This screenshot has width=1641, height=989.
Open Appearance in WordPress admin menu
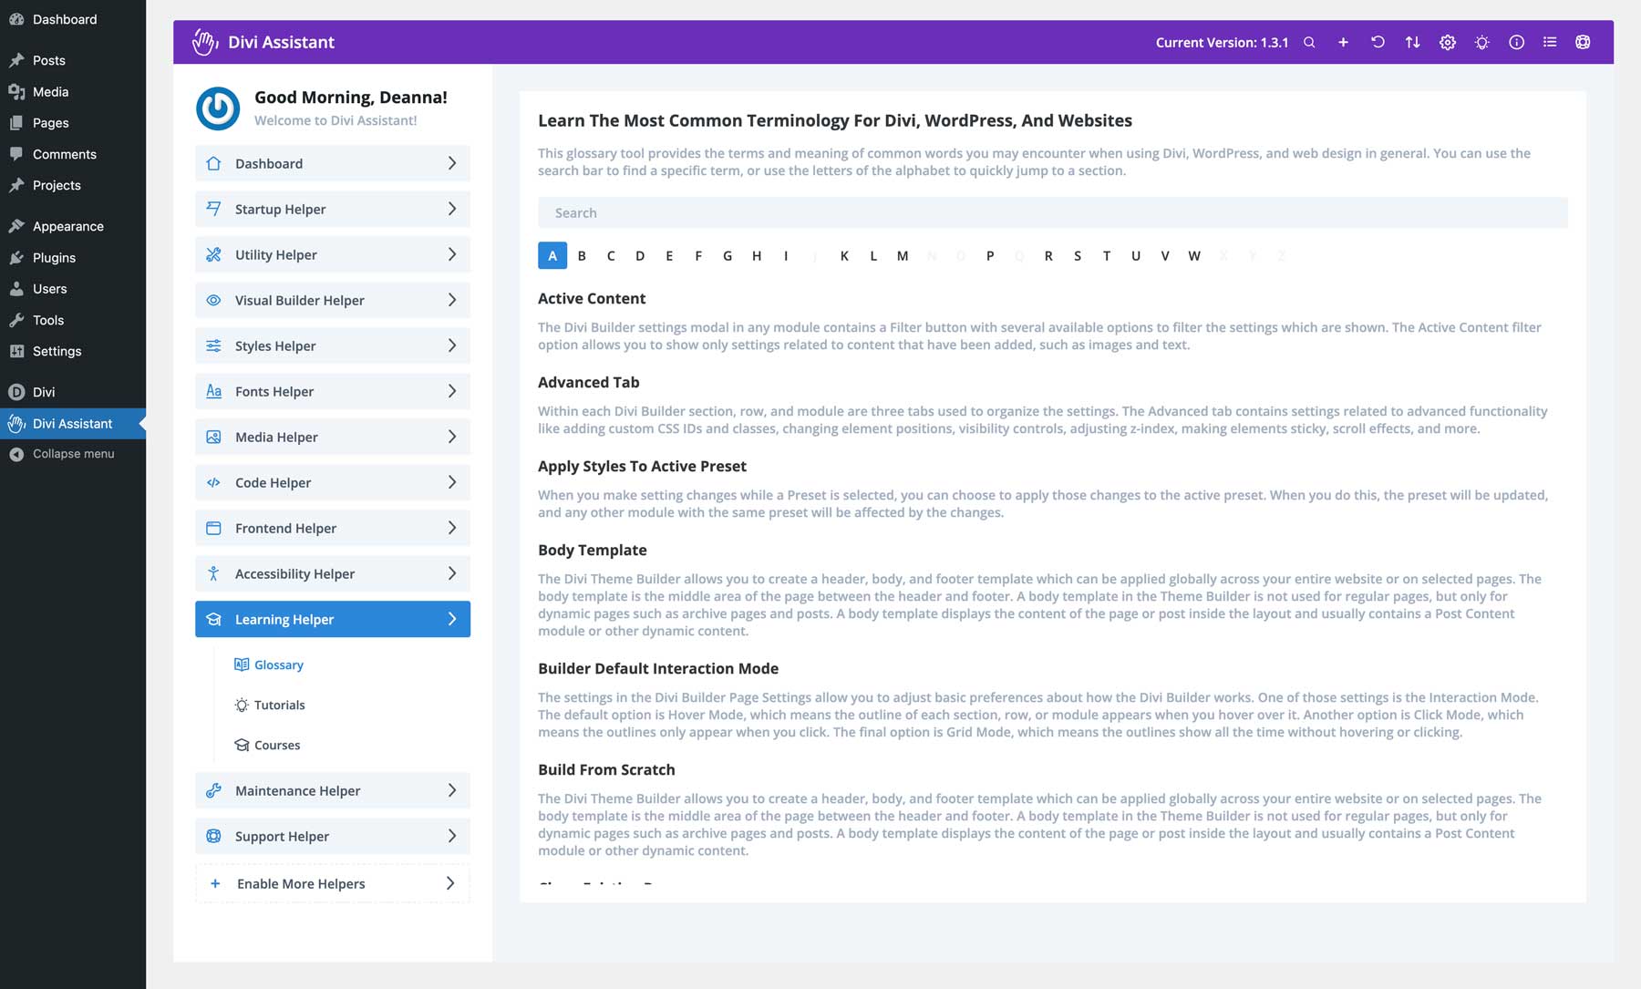point(73,226)
